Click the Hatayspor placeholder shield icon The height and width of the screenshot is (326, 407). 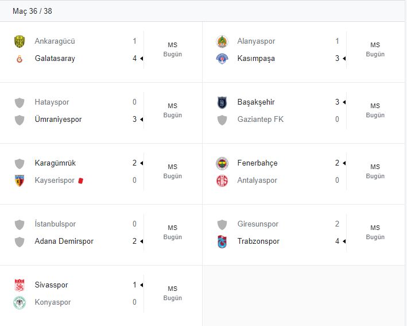20,102
